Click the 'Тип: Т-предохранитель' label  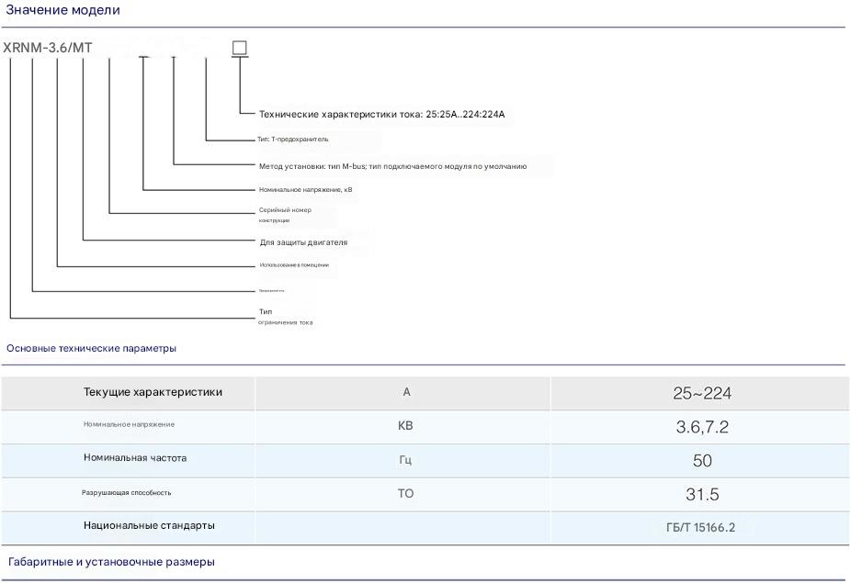293,140
